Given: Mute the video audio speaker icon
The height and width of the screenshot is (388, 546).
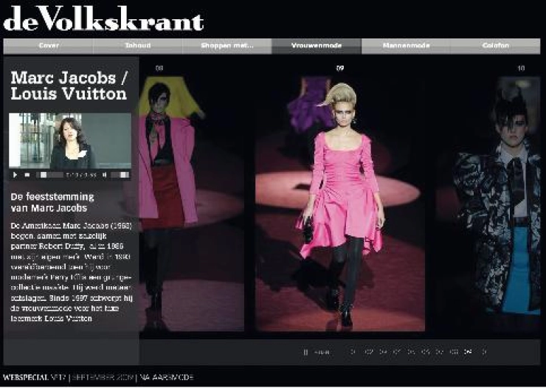Looking at the screenshot, I should tap(104, 175).
